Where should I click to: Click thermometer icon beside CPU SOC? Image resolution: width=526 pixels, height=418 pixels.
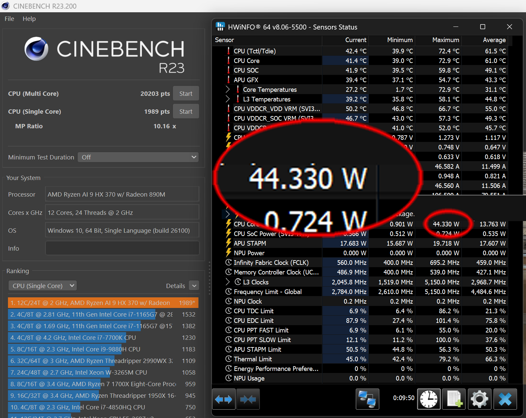tap(228, 70)
